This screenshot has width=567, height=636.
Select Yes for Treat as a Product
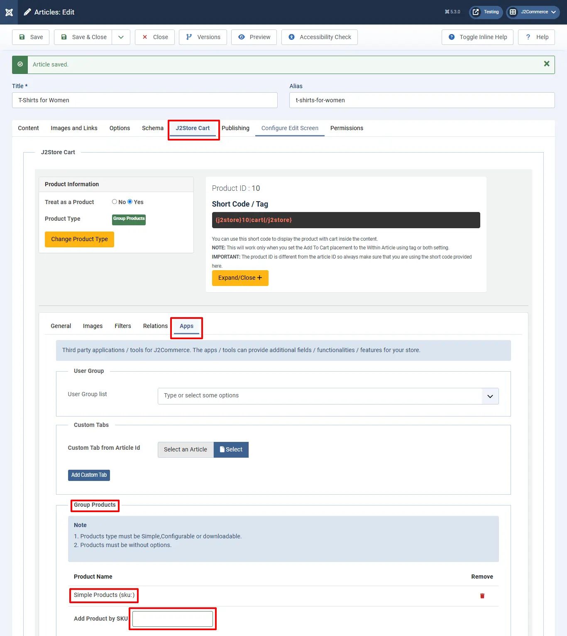point(130,202)
